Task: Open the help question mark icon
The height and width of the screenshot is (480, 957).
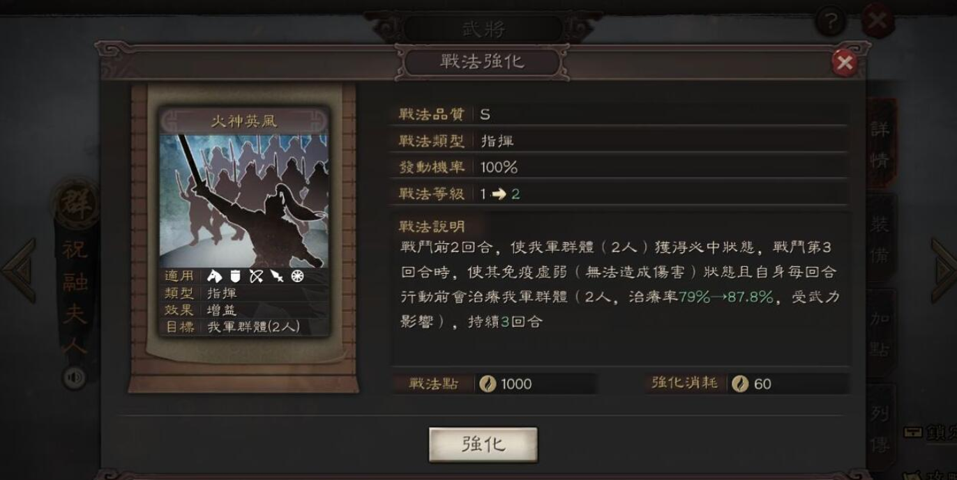Action: 829,23
